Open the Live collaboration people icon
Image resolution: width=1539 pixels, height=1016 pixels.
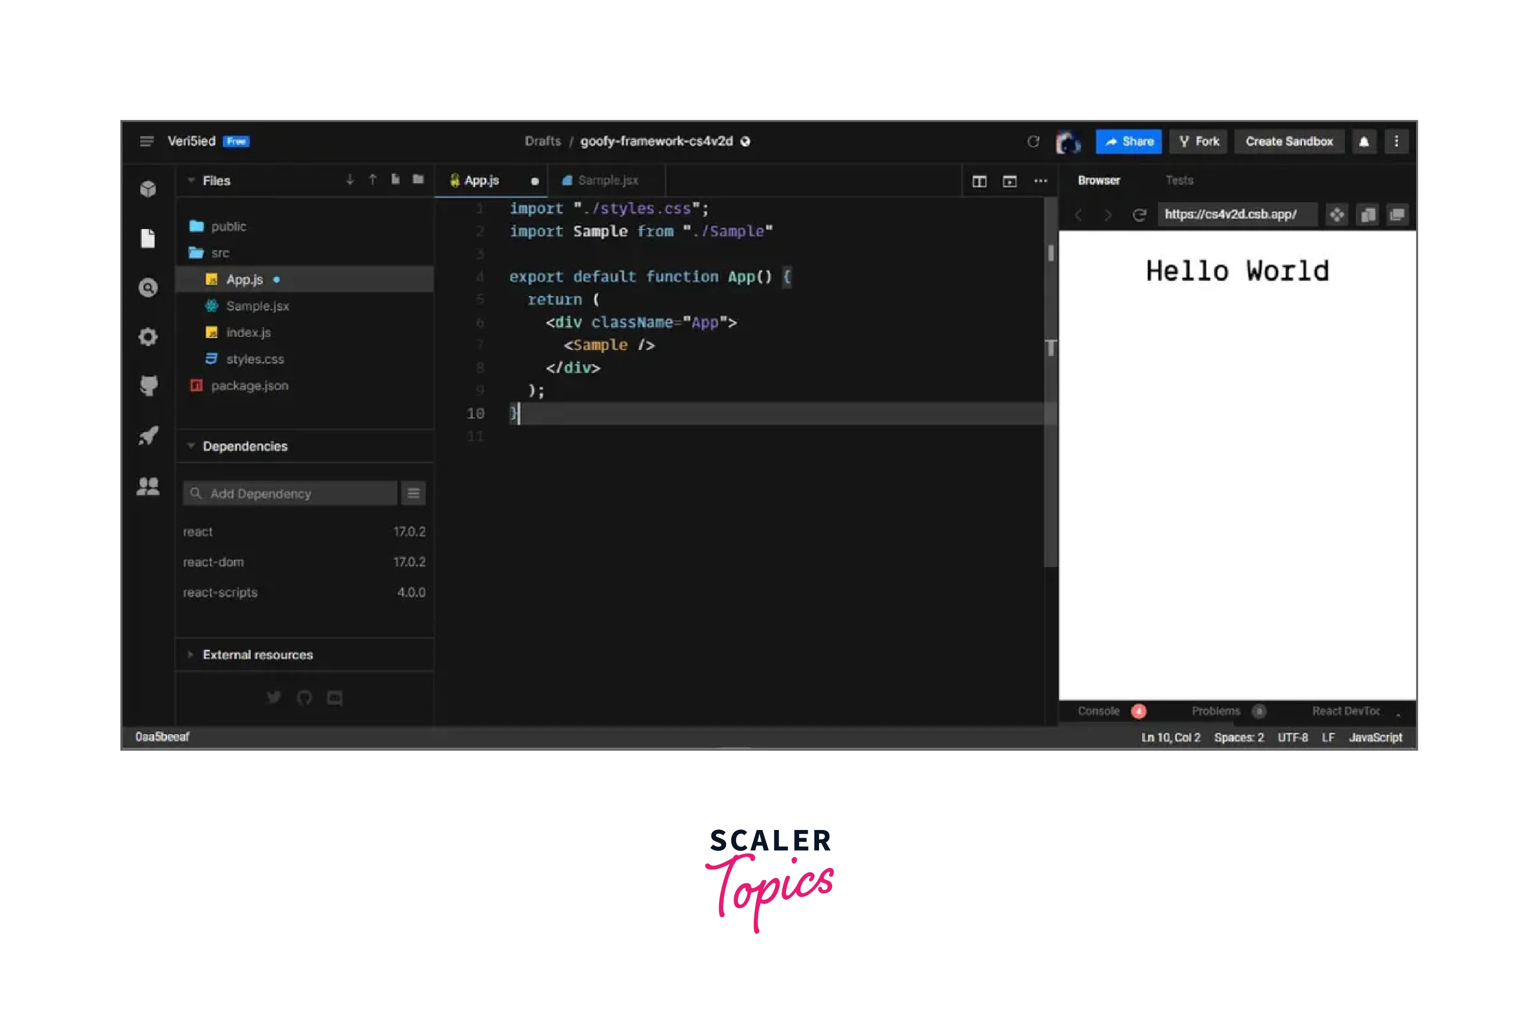(x=148, y=486)
